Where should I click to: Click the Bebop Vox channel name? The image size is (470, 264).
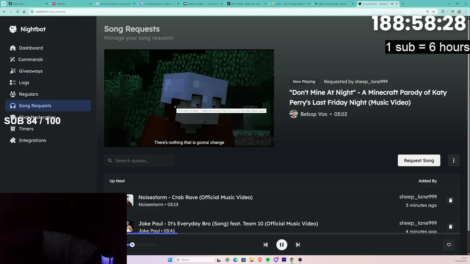pyautogui.click(x=314, y=114)
